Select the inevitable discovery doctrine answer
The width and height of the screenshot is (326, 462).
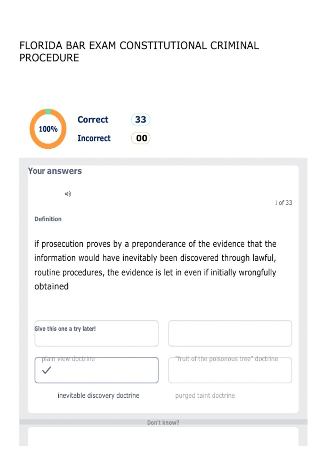tap(98, 395)
